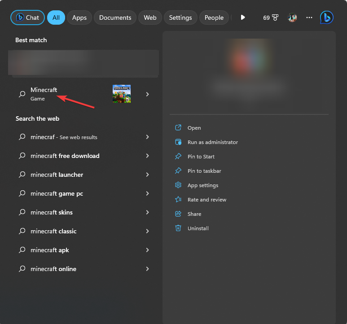Screen dimensions: 347x324
Task: Click the Run as administrator shield icon
Action: click(178, 142)
